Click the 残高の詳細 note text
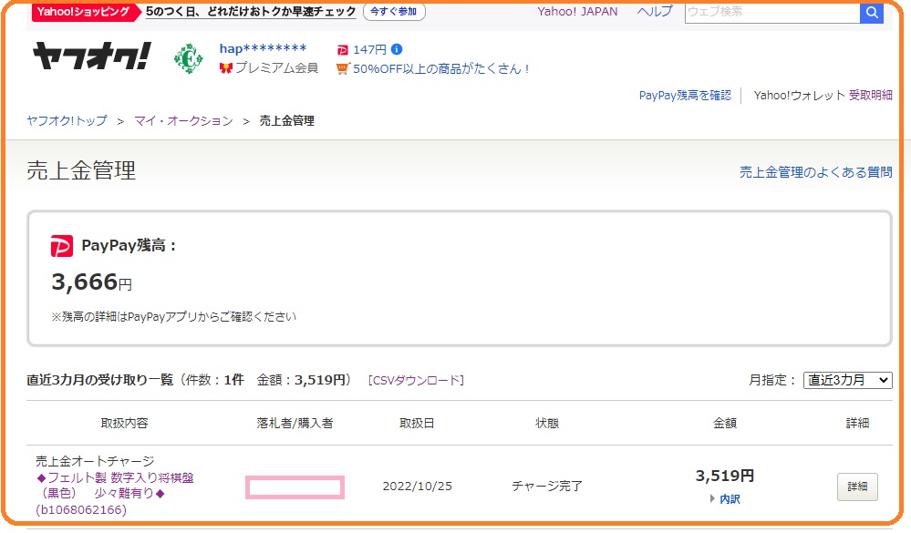Image resolution: width=911 pixels, height=533 pixels. [x=173, y=317]
